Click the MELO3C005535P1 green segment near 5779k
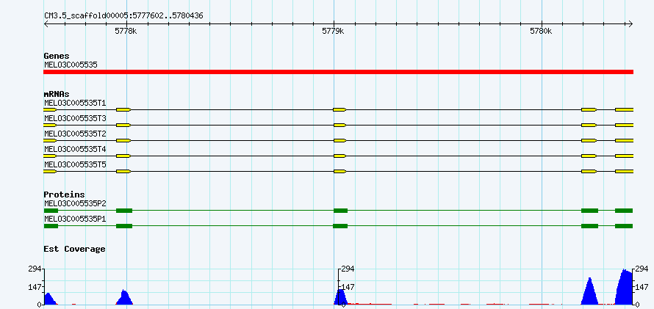Viewport: 654px width, 309px height. click(x=340, y=226)
